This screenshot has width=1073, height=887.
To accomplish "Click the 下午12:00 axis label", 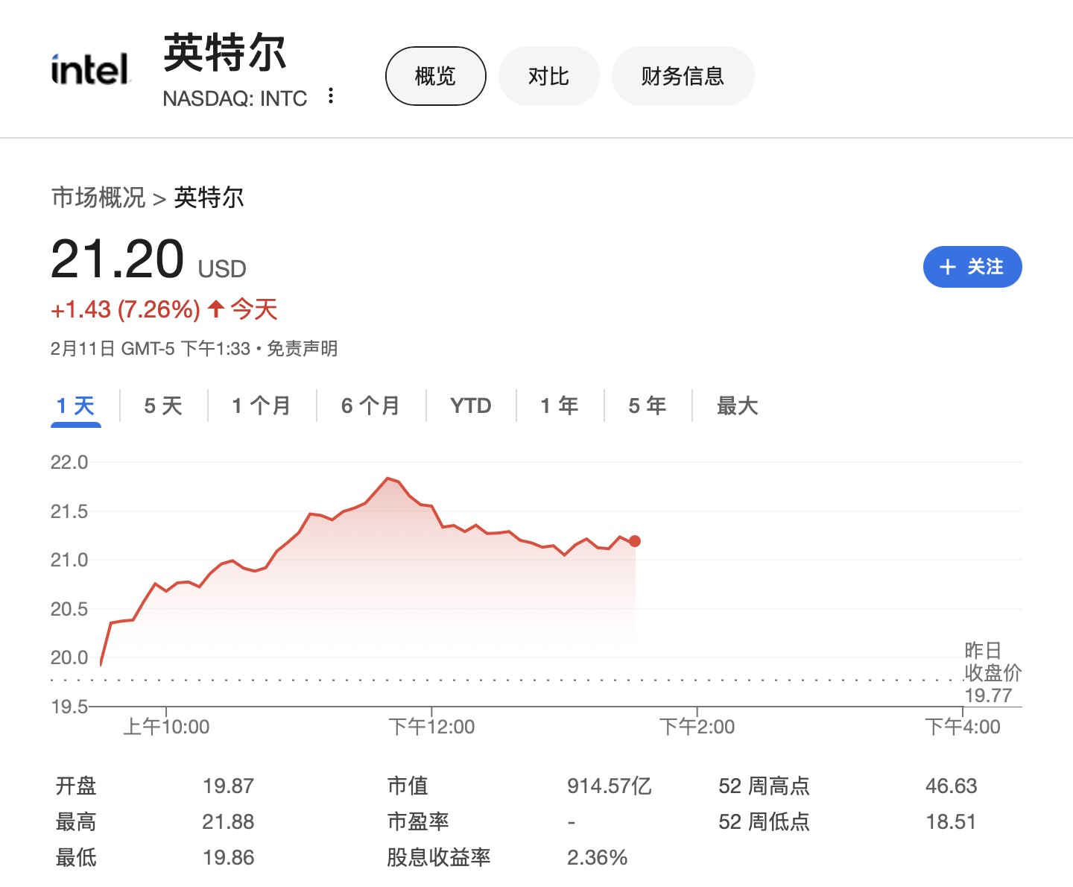I will click(431, 727).
